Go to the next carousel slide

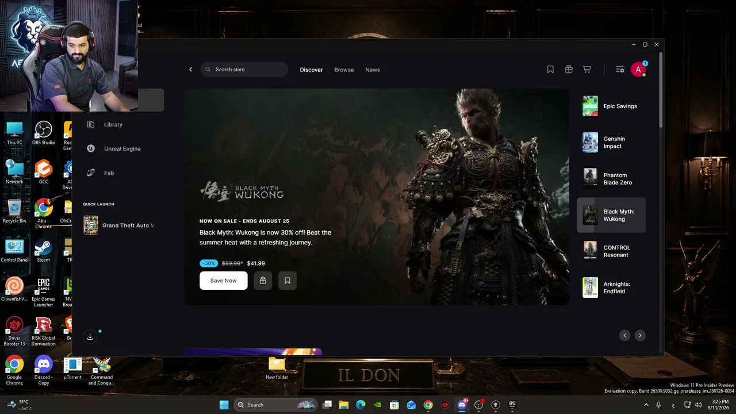tap(640, 335)
